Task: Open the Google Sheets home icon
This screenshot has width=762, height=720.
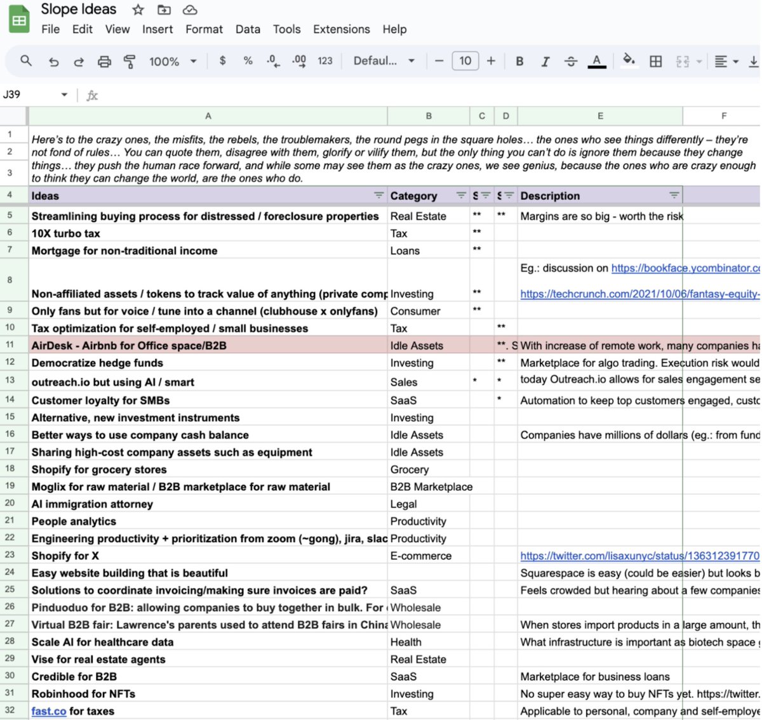Action: point(19,20)
